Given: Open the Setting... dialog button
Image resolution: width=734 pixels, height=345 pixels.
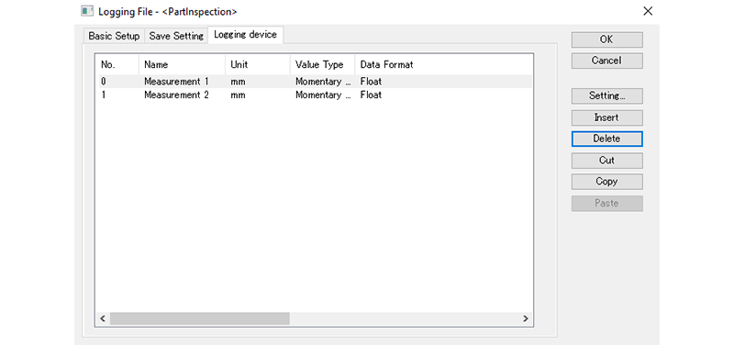Looking at the screenshot, I should (x=606, y=96).
